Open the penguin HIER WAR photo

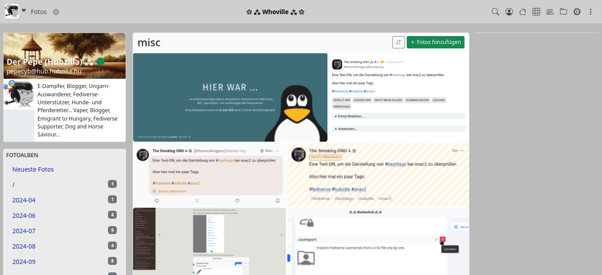tap(230, 97)
